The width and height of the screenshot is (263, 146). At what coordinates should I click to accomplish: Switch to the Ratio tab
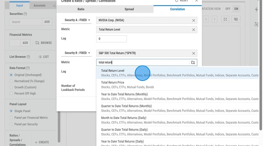[x=81, y=9]
